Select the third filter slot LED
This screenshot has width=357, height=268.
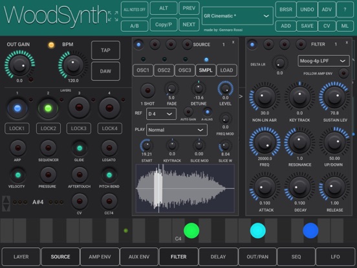[285, 45]
